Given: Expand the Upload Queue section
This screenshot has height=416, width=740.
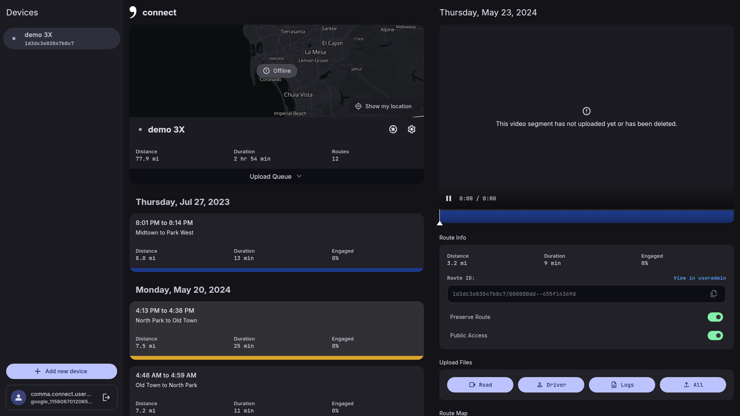Looking at the screenshot, I should click(276, 176).
